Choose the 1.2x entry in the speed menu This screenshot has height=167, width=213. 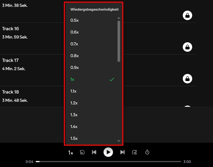coord(74,103)
